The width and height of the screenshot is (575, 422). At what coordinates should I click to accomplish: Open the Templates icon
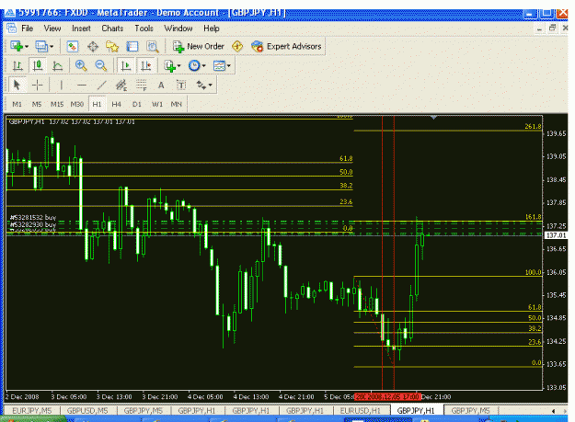click(x=219, y=66)
